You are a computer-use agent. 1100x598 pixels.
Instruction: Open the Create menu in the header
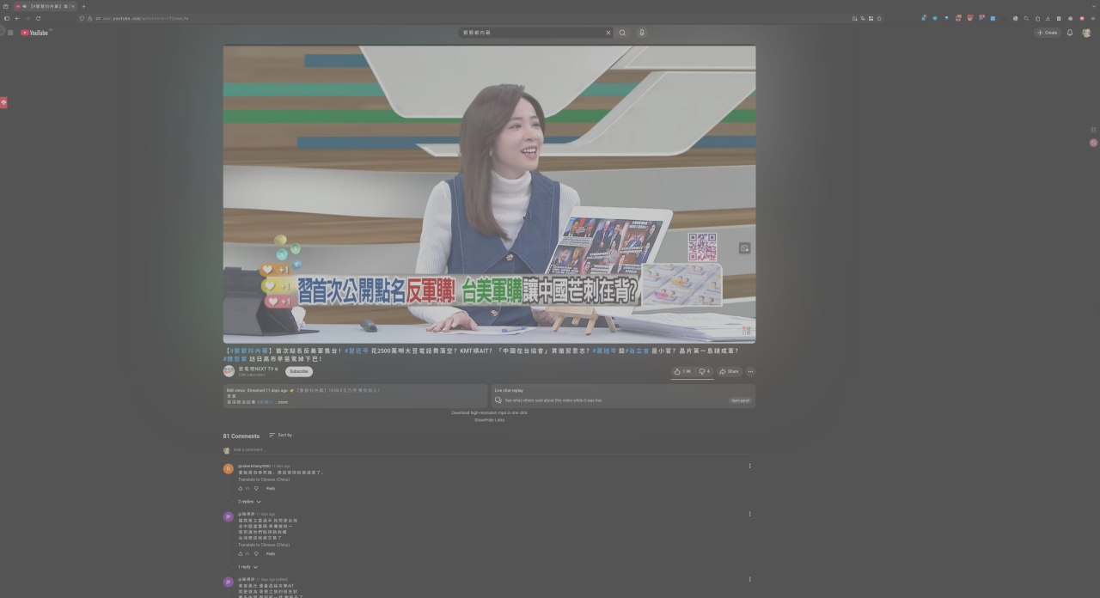[1048, 33]
